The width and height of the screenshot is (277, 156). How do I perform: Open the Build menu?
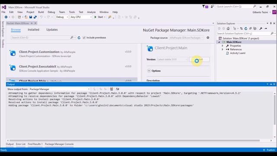point(41,12)
